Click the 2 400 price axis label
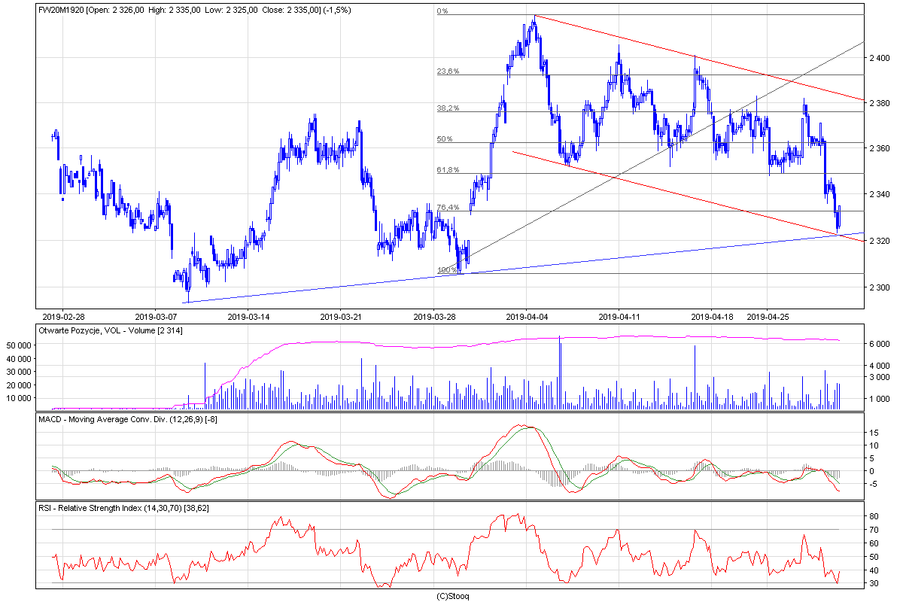This screenshot has width=903, height=602. (880, 57)
